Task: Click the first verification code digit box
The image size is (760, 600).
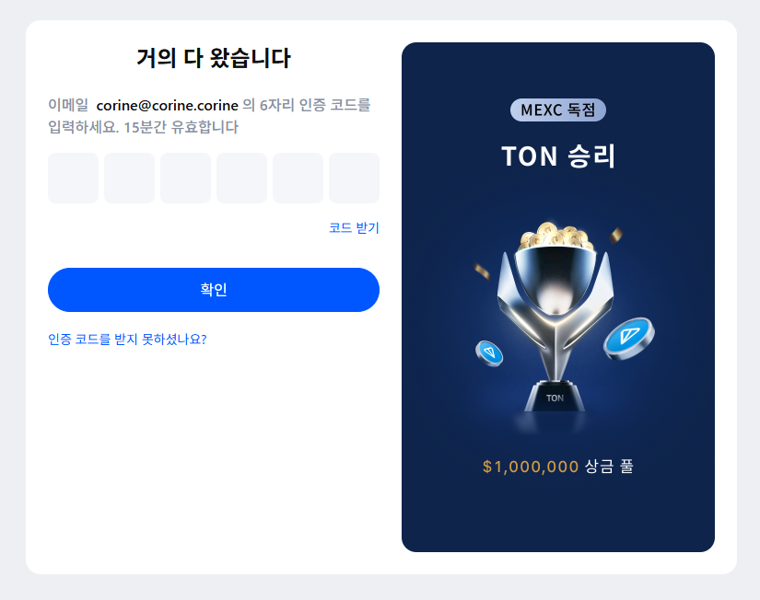Action: click(x=73, y=179)
